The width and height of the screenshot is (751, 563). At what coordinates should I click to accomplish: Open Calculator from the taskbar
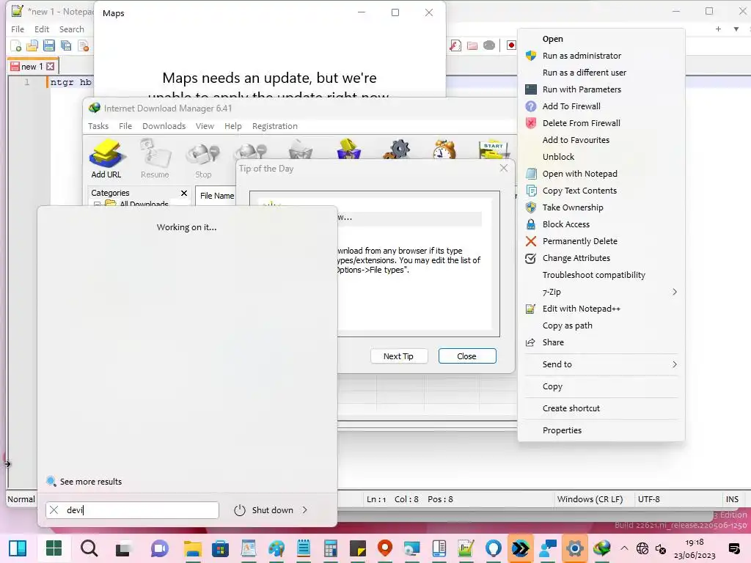point(331,548)
